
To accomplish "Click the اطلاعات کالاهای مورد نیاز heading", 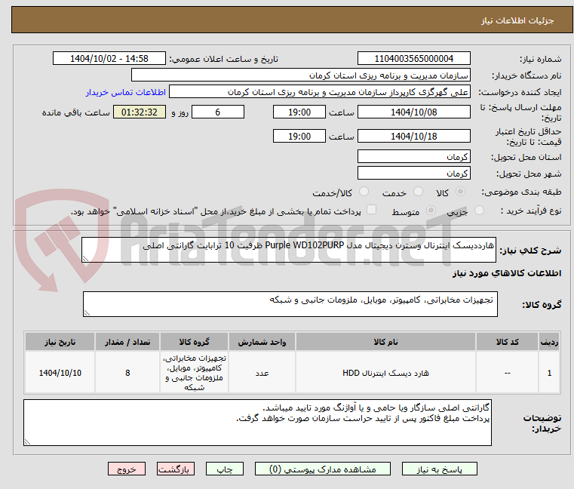I will click(x=507, y=273).
